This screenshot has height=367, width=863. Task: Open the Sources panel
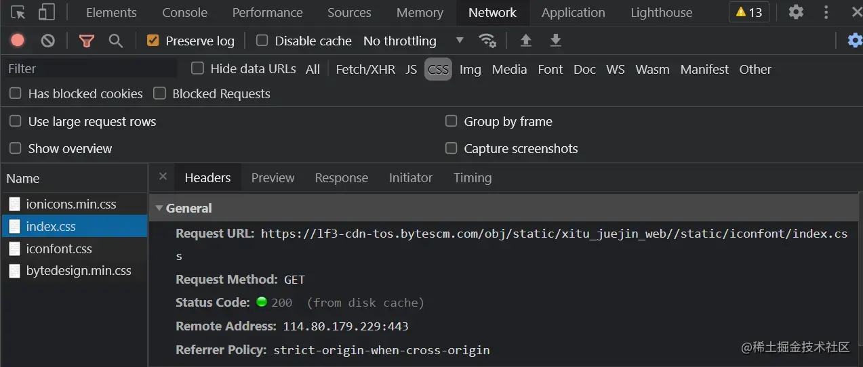tap(349, 12)
